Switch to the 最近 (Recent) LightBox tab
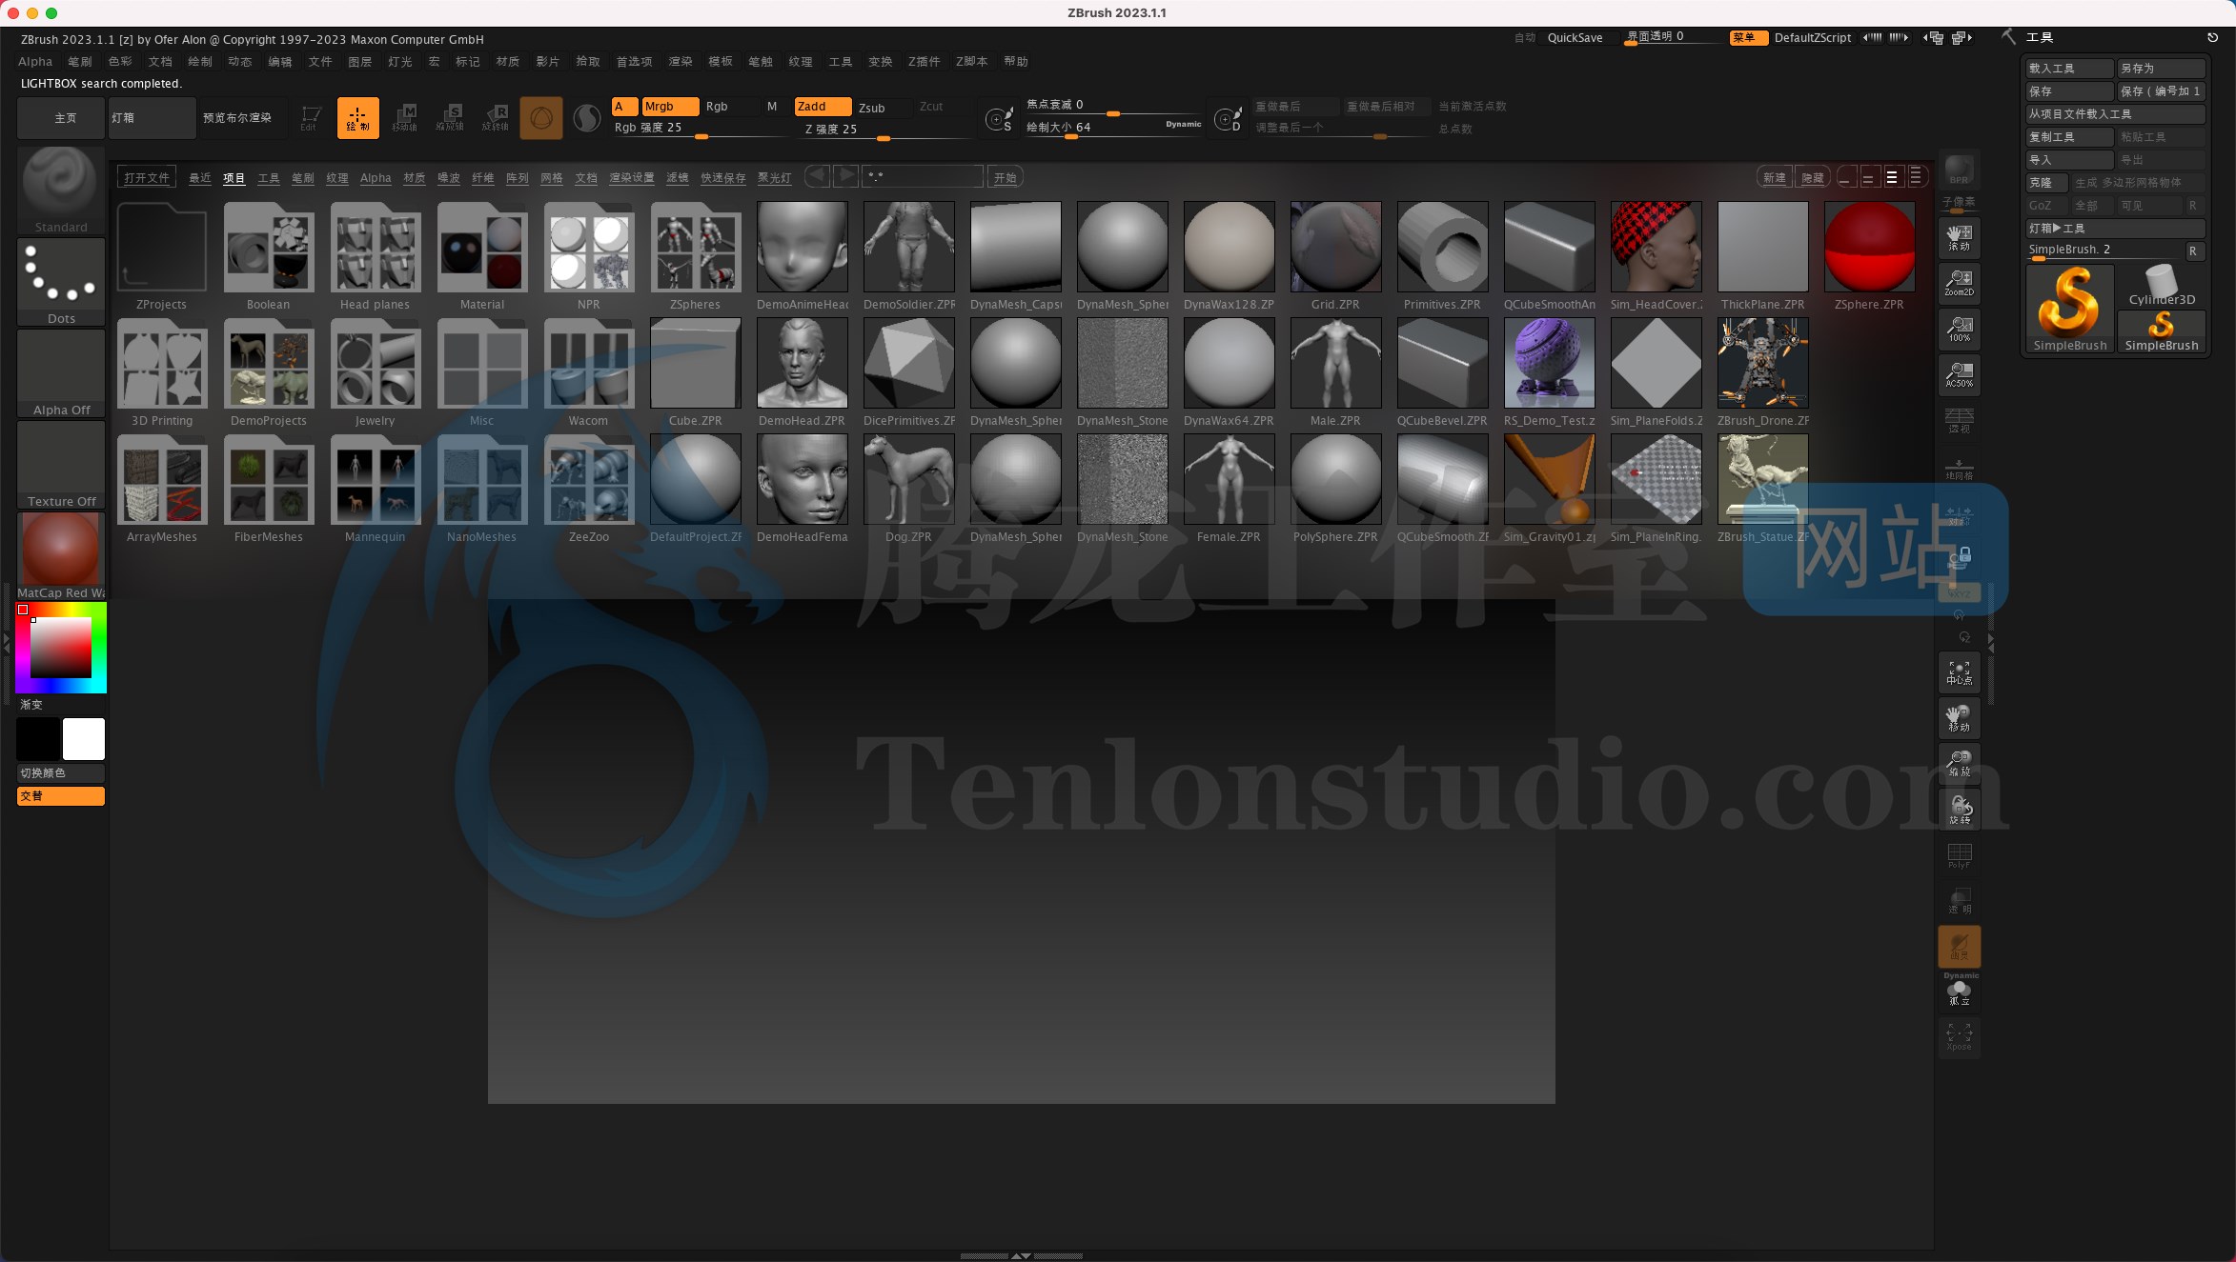 (x=200, y=178)
